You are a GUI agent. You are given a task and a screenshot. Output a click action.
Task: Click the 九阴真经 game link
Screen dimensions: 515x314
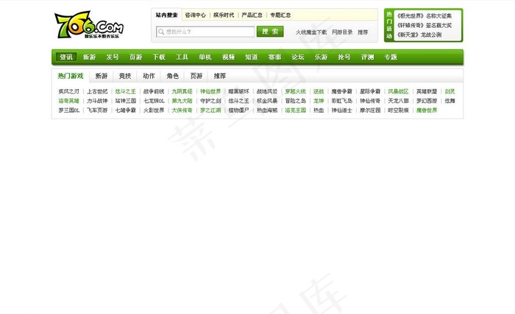coord(182,91)
